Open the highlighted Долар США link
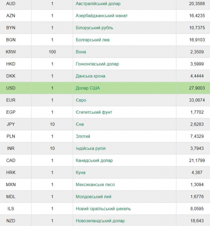The height and width of the screenshot is (226, 210). tap(88, 88)
